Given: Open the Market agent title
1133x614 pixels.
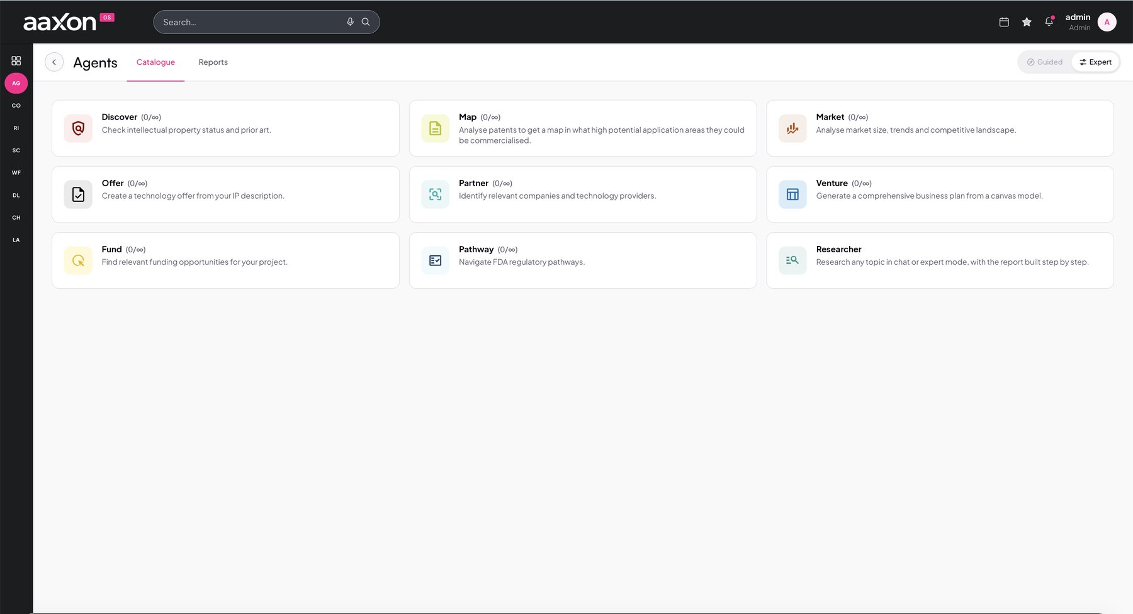Looking at the screenshot, I should pos(830,117).
